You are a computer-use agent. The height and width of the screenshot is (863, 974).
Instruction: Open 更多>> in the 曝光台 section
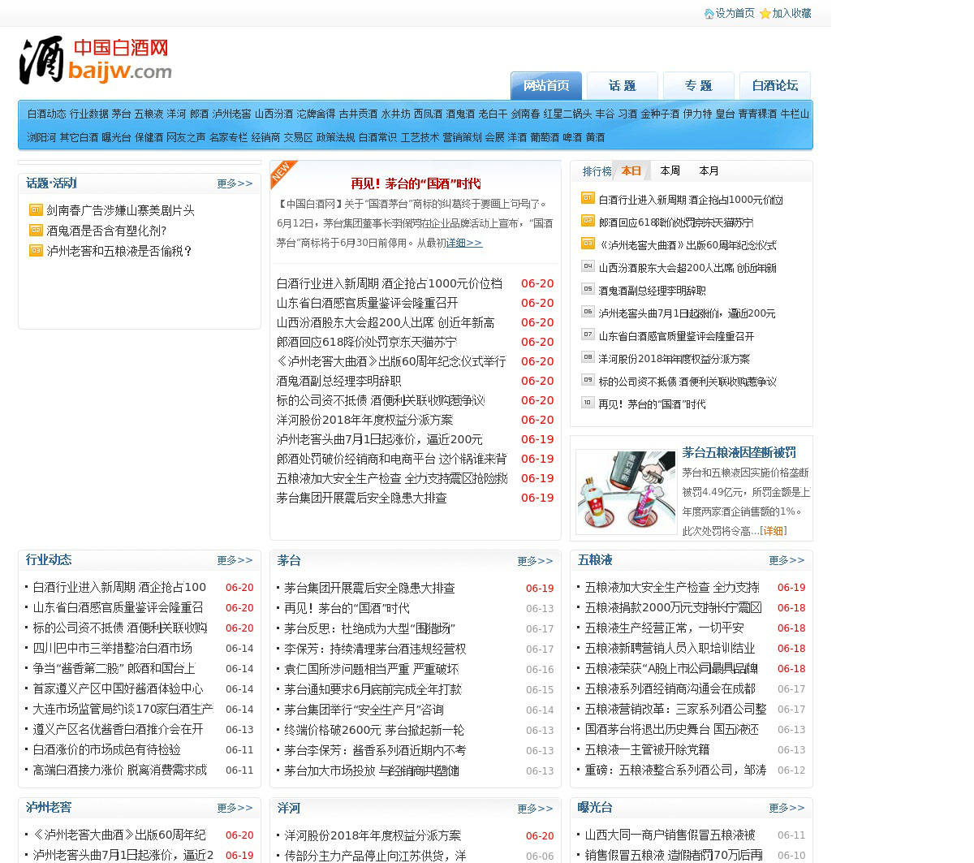pos(787,809)
